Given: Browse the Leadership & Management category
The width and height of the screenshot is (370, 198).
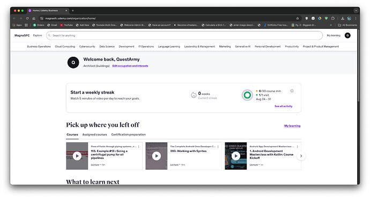Looking at the screenshot, I should click(199, 47).
